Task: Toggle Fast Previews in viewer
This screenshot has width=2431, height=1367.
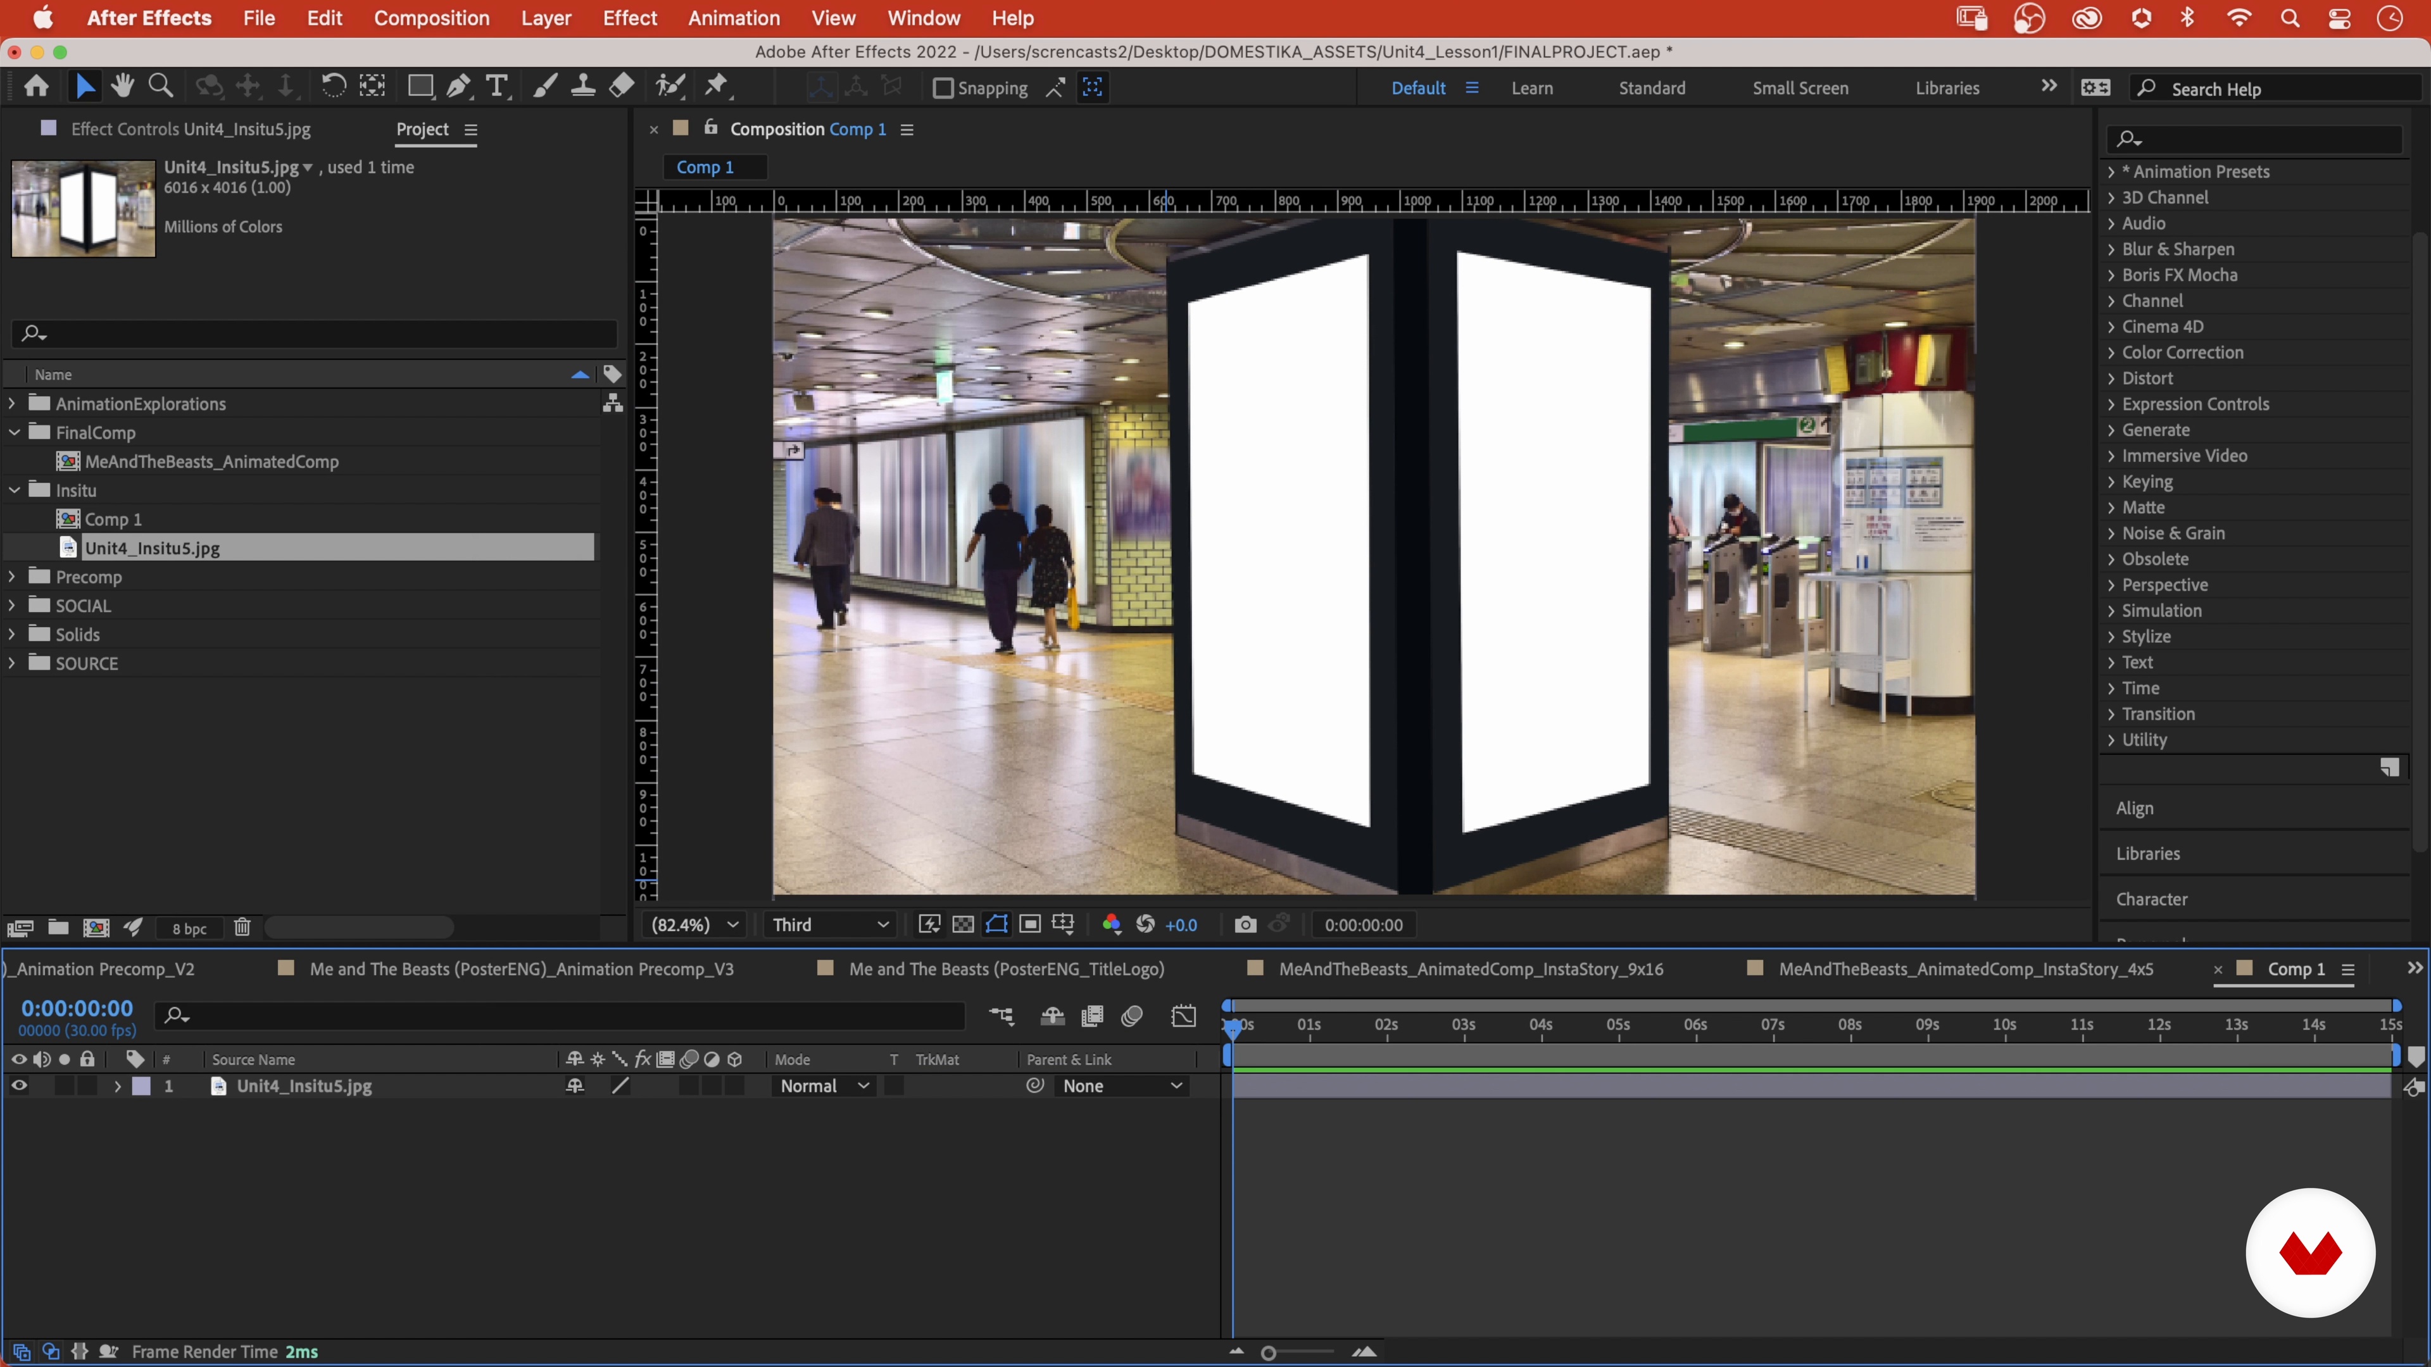Action: 929,925
